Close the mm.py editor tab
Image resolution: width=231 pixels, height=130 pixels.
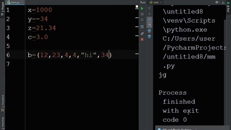point(22,3)
